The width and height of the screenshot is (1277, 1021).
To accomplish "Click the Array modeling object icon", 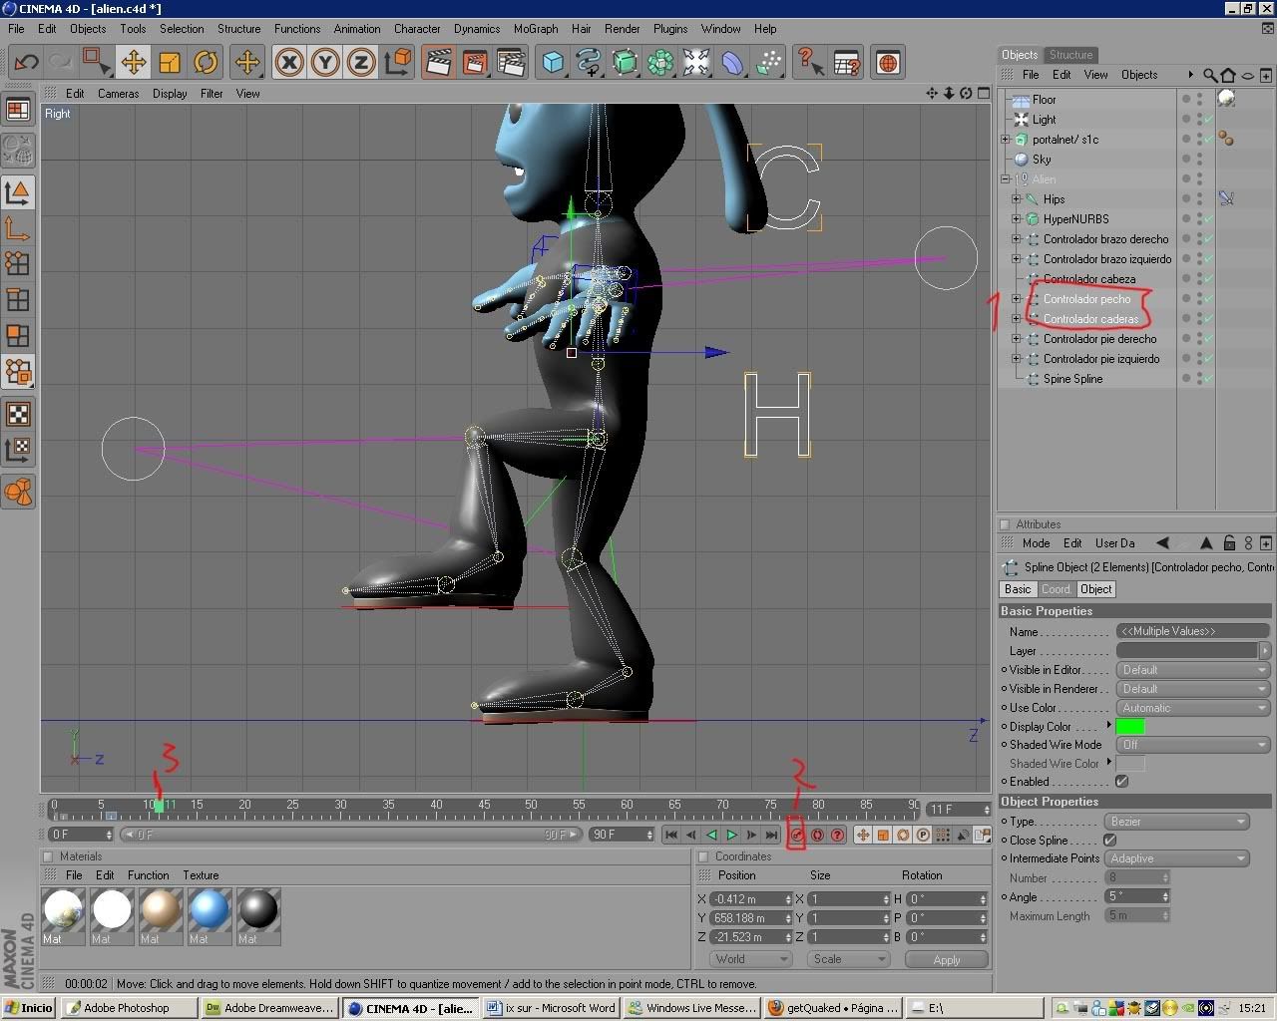I will [660, 63].
